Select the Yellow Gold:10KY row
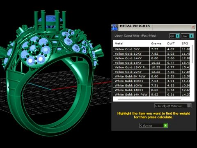This screenshot has width=197, height=148. pos(151,53)
